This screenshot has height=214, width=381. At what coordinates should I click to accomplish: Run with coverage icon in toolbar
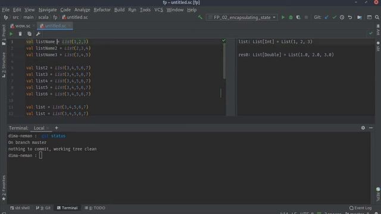tap(298, 17)
